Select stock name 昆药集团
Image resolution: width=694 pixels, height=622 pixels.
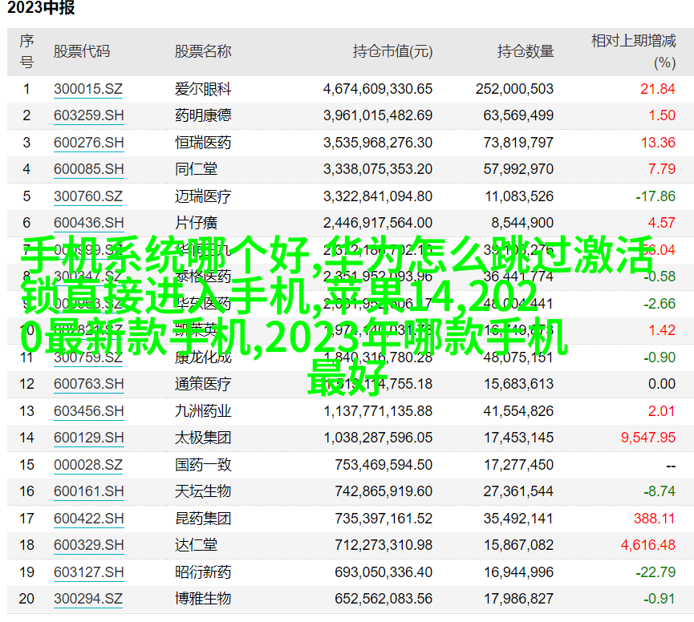point(203,519)
